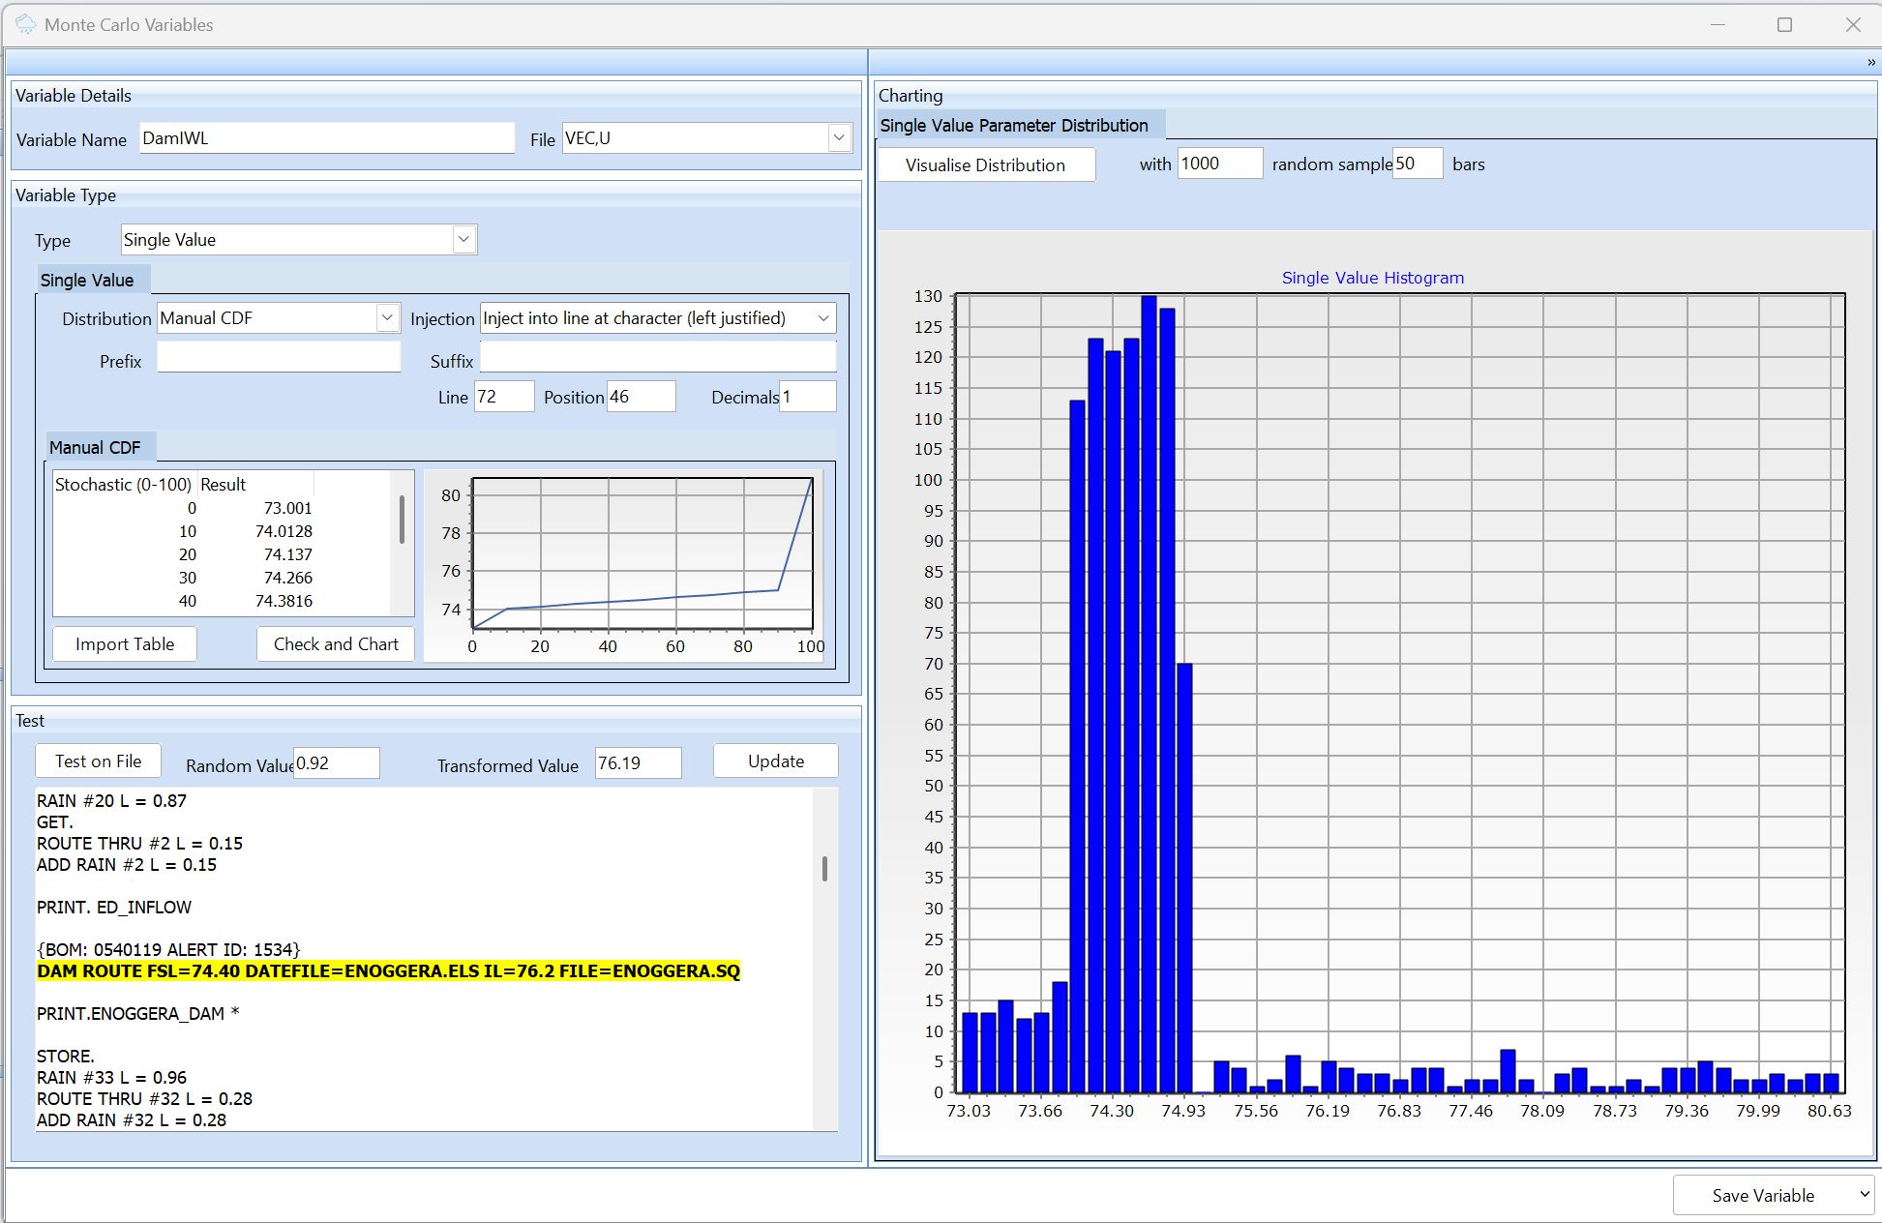Click the Monte Carlo Variables window icon
Screen dimensions: 1882x1223
tap(25, 24)
